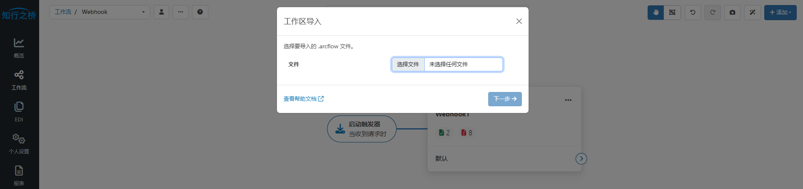This screenshot has height=189, width=803.
Task: Click the red file count 8 badge
Action: 466,133
